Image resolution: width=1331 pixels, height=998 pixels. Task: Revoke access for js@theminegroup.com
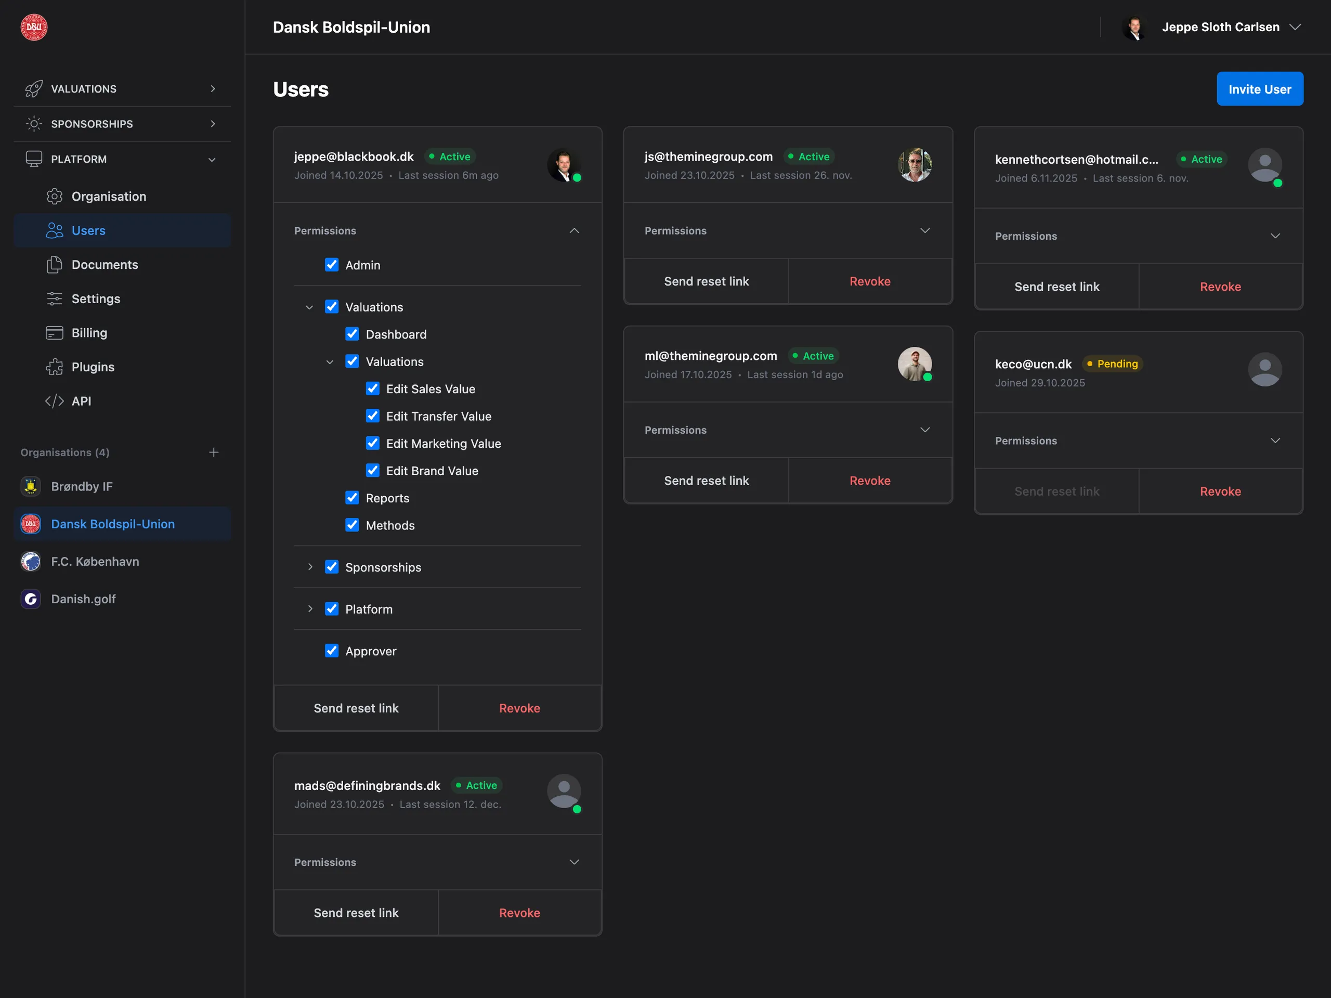[869, 281]
